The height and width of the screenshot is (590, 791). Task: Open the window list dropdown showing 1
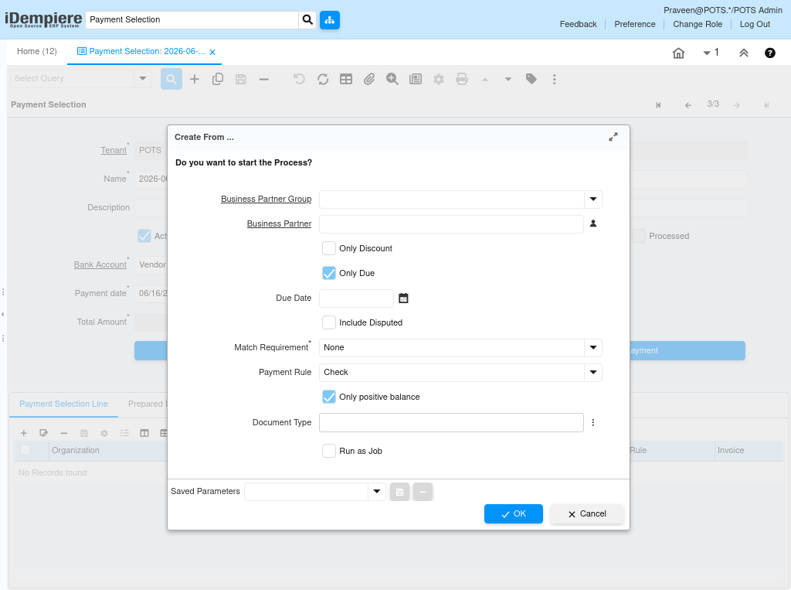point(711,53)
